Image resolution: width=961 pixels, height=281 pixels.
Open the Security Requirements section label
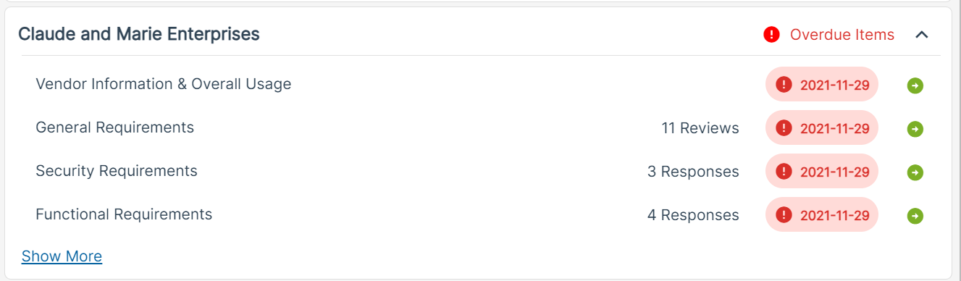point(117,171)
